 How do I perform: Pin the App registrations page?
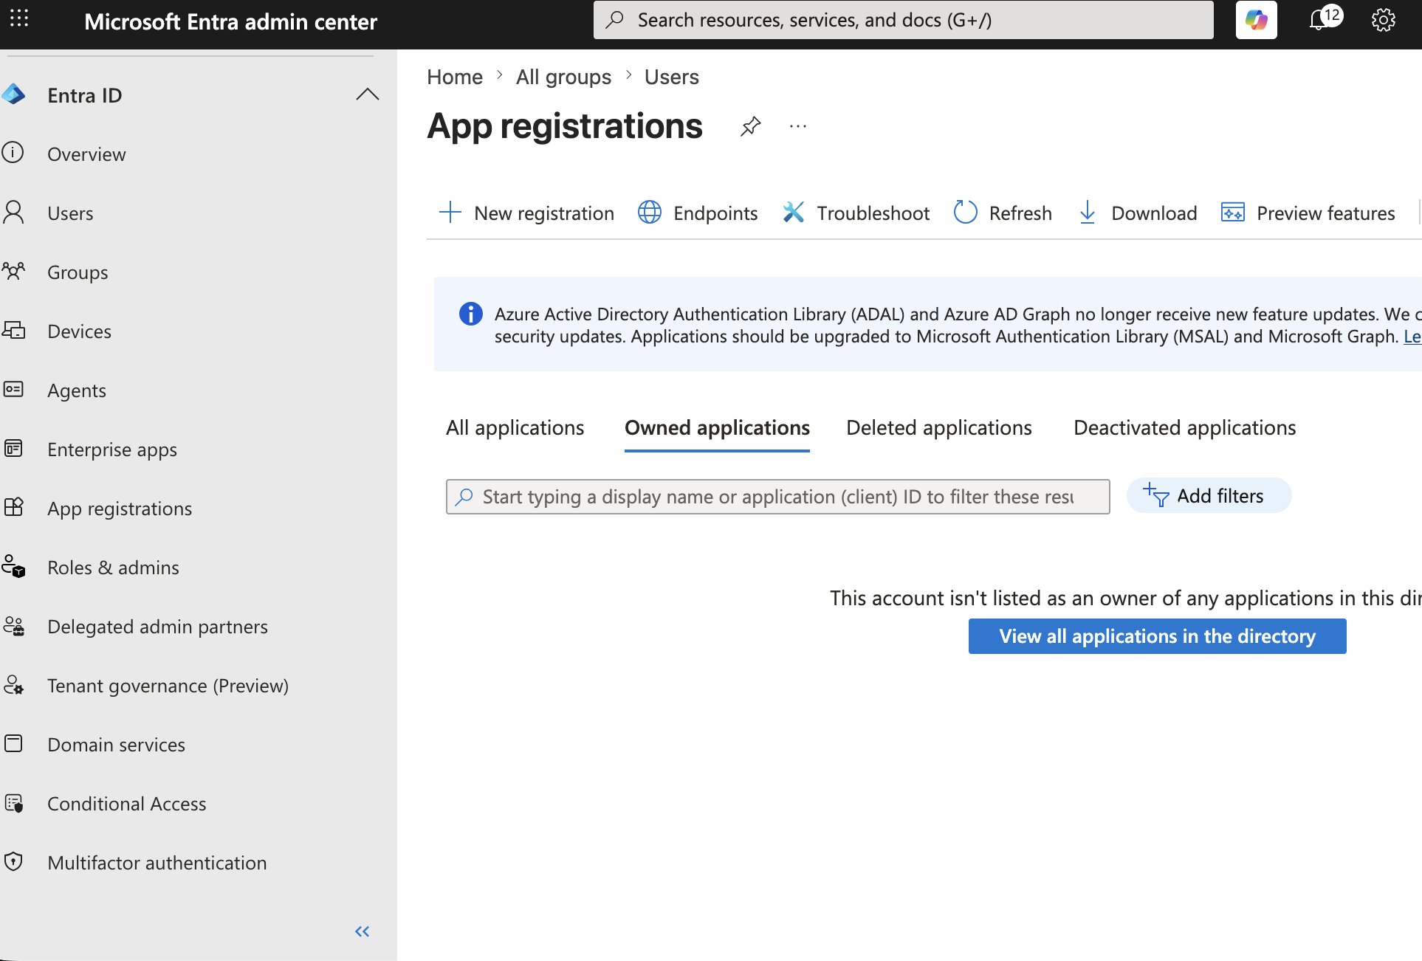pos(750,126)
